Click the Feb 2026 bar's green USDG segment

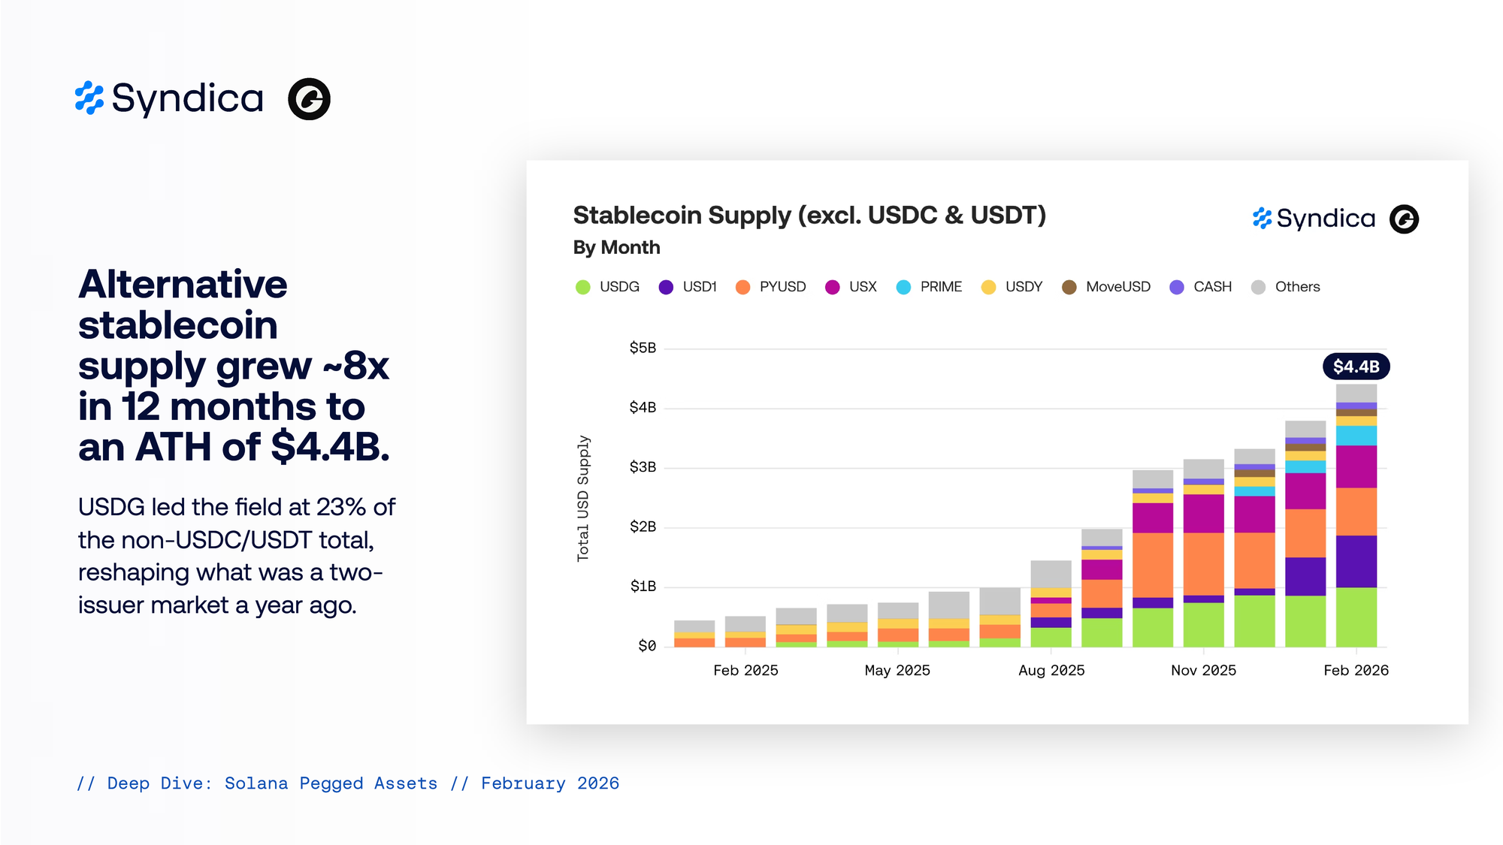1356,617
